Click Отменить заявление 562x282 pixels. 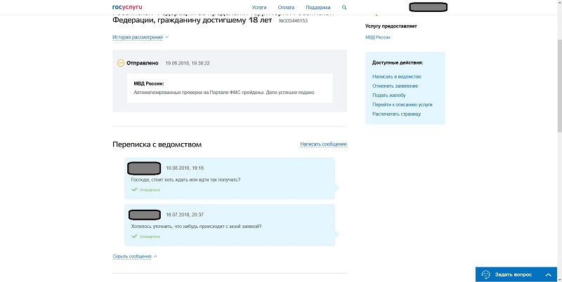click(x=396, y=86)
